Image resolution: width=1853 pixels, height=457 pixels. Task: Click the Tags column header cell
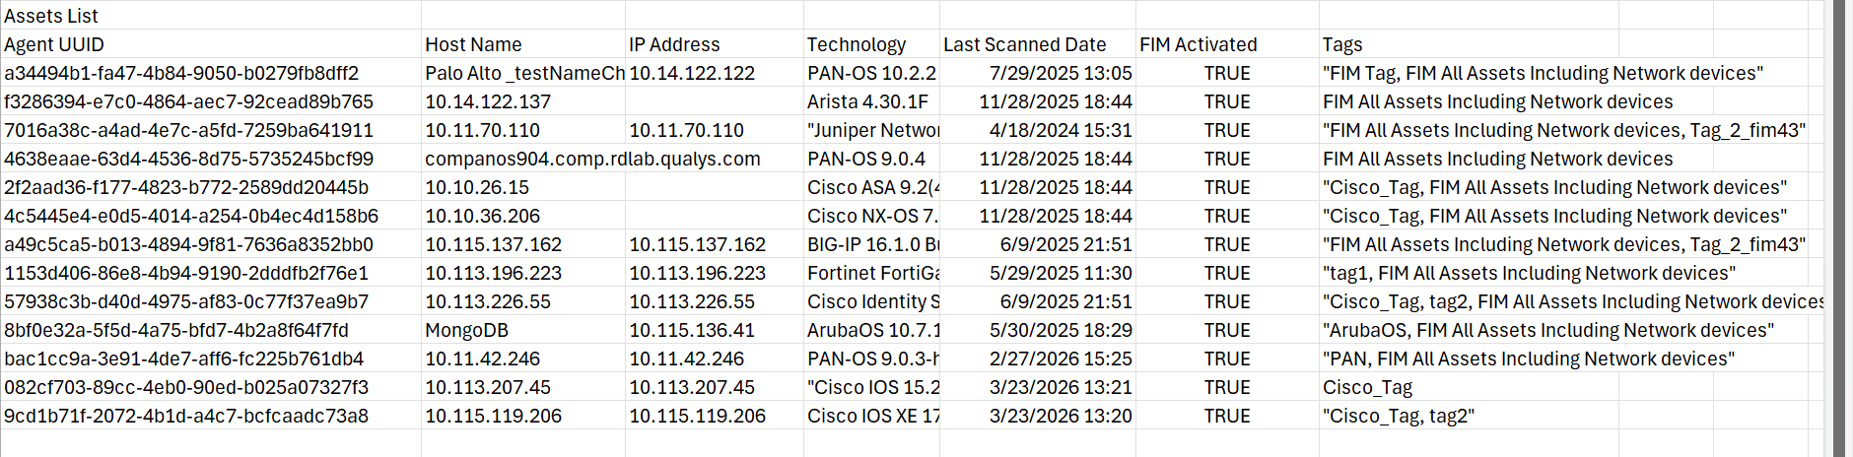coord(1342,44)
